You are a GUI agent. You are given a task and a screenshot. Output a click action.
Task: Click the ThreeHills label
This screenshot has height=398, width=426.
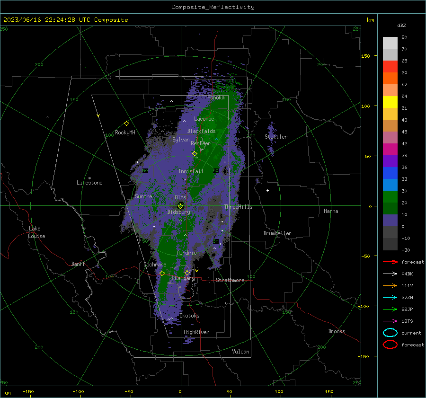click(x=238, y=207)
